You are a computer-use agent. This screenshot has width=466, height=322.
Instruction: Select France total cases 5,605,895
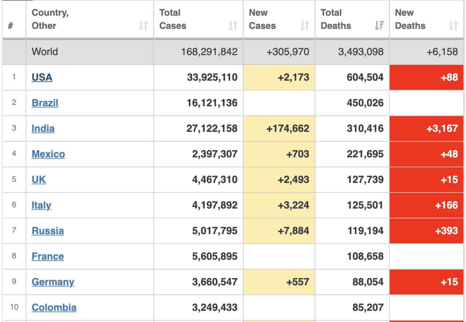[215, 256]
